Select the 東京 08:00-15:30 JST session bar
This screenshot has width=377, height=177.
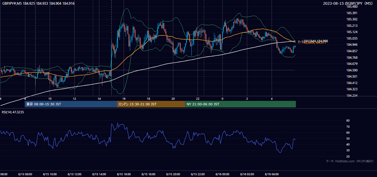(x=71, y=104)
